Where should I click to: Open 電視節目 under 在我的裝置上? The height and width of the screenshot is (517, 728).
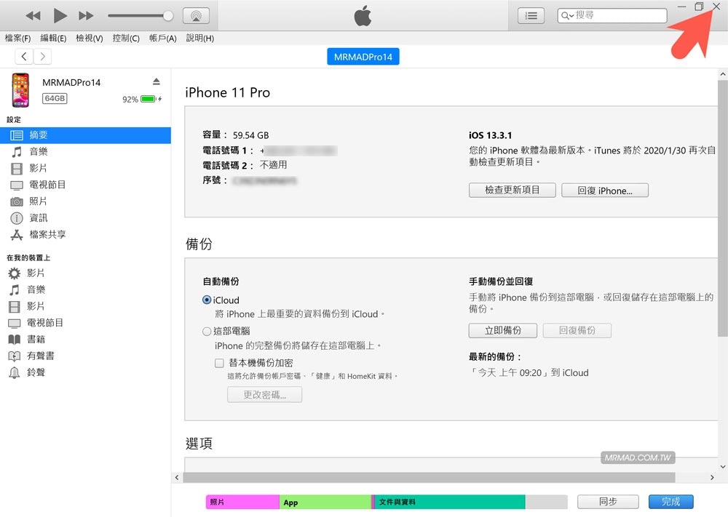85,323
